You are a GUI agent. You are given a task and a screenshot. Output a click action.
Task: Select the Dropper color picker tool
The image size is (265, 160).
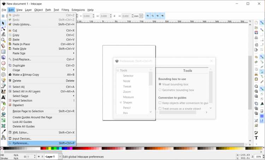(x=3, y=132)
